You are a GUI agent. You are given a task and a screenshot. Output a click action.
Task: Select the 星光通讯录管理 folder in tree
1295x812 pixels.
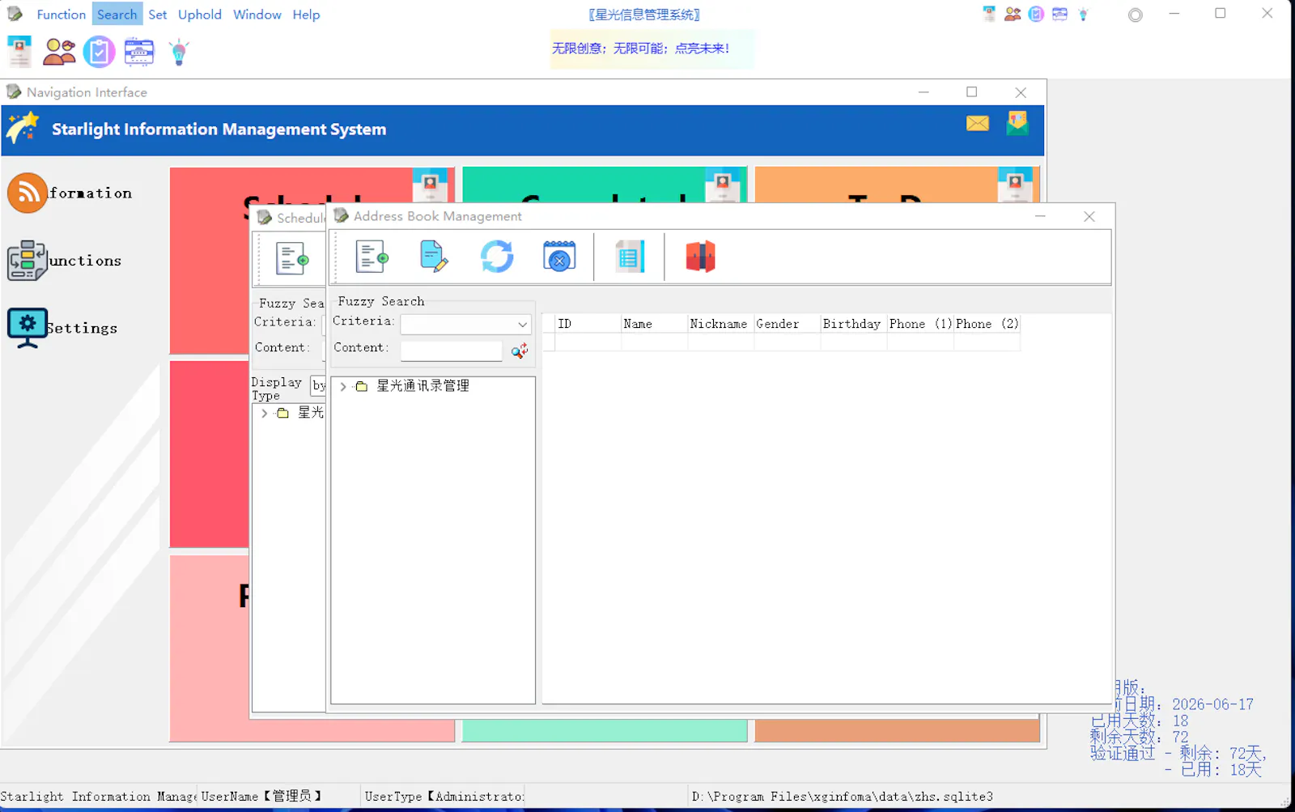coord(422,386)
